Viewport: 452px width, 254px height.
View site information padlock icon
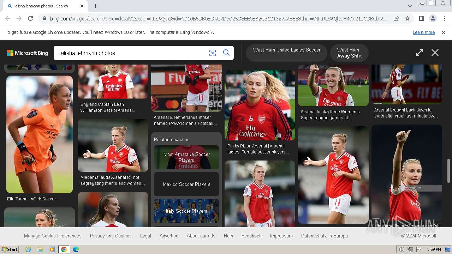point(44,18)
